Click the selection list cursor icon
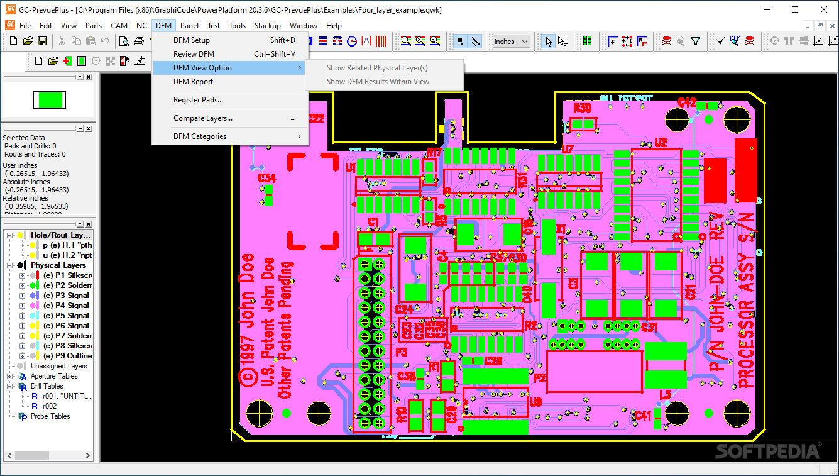 pyautogui.click(x=562, y=42)
